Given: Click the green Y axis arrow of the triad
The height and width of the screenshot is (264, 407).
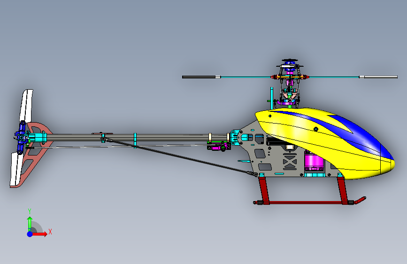Looking at the screenshot, I should tap(30, 224).
